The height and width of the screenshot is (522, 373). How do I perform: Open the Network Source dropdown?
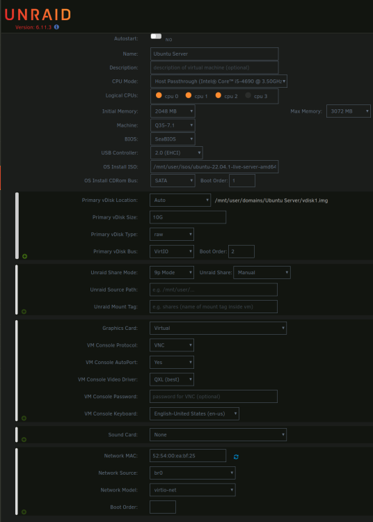pos(193,473)
